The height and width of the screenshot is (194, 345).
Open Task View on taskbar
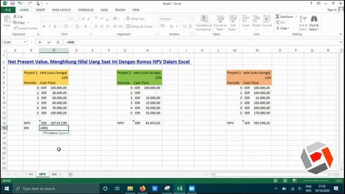point(118,189)
